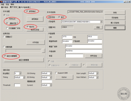Go to the 量产产品信息 tab

24,7
